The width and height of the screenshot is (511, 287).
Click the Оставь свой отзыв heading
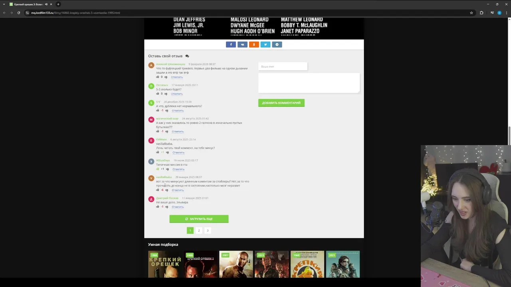pos(165,56)
